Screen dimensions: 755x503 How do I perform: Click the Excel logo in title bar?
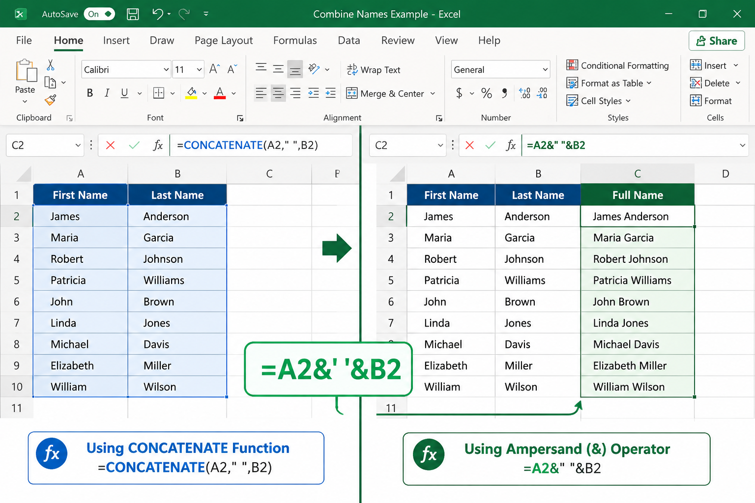[x=20, y=14]
